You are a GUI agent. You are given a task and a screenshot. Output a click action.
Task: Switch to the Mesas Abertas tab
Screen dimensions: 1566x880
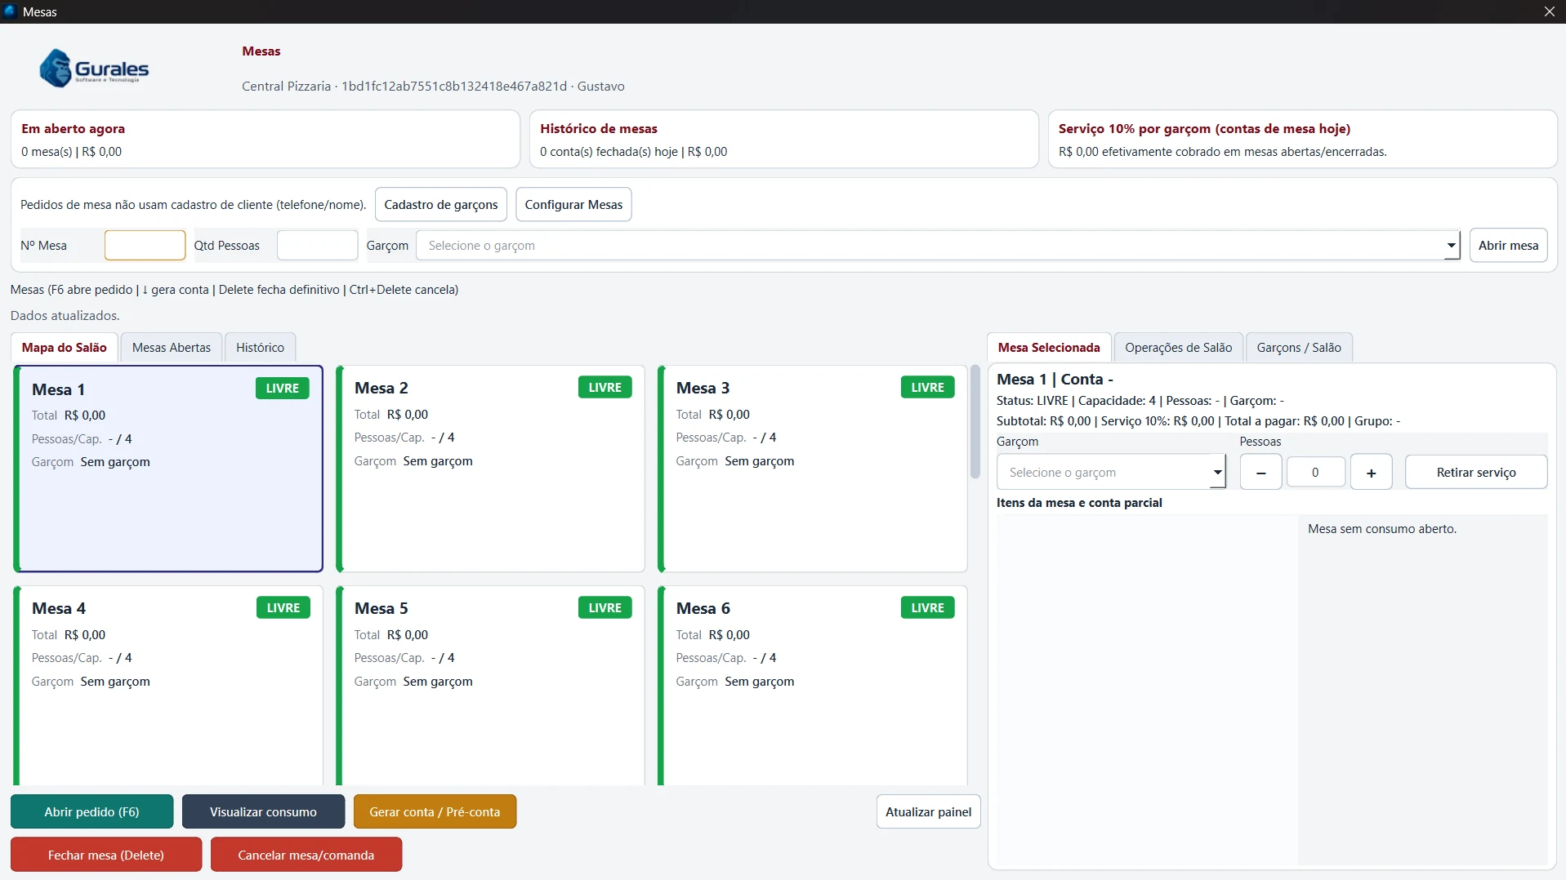[172, 348]
